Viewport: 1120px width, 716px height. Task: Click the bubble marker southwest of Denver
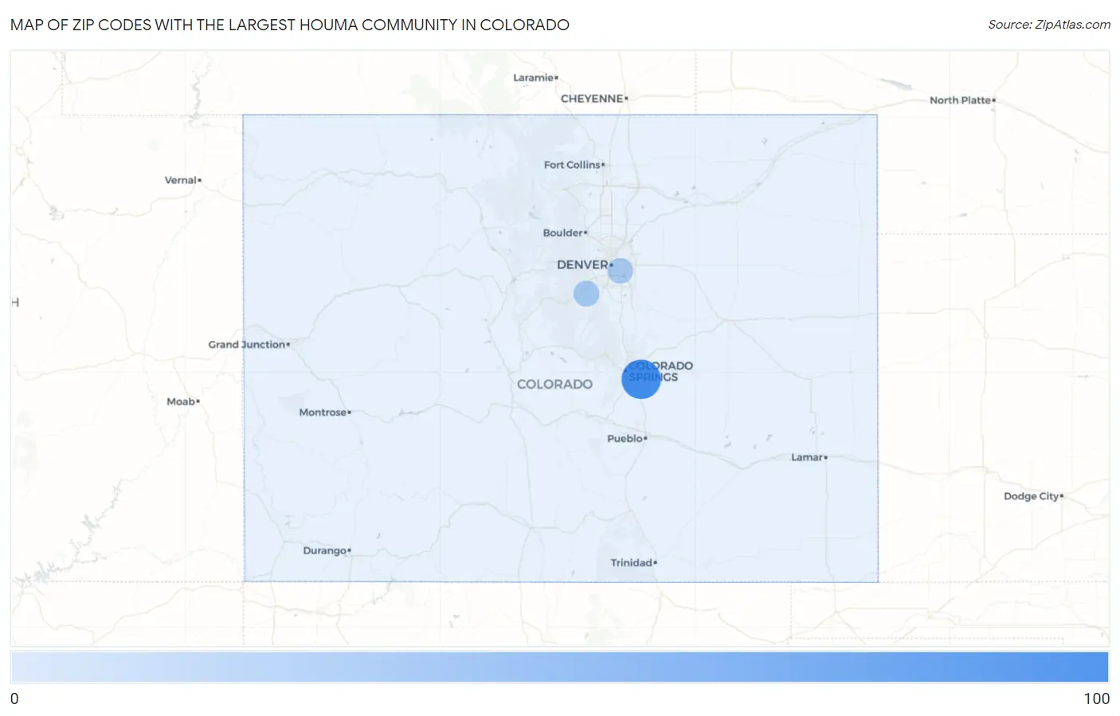586,294
